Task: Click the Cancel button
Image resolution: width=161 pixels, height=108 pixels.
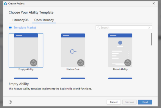Action: click(x=114, y=102)
